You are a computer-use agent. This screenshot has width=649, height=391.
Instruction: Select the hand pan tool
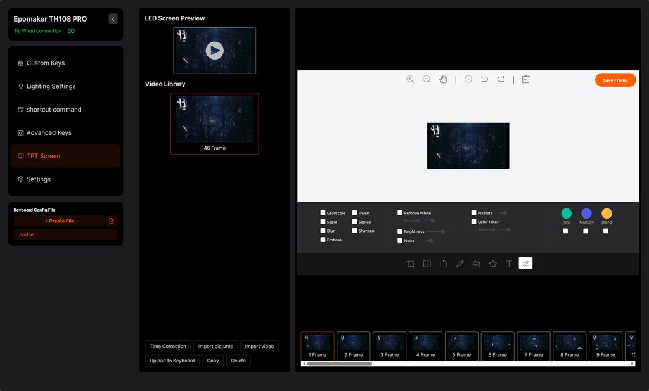(443, 79)
